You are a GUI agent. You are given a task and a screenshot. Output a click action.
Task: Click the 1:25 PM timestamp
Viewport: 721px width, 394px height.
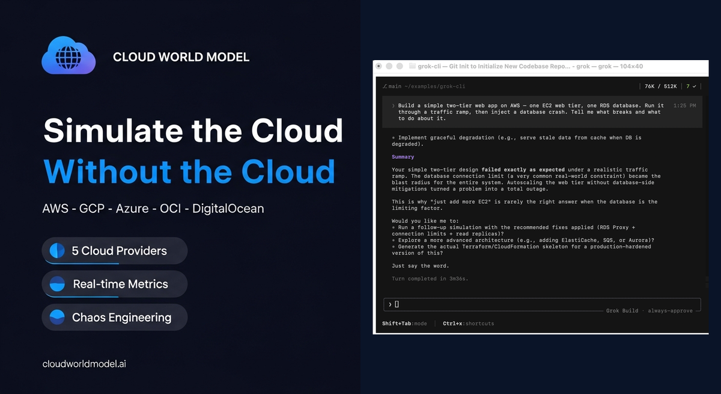click(x=685, y=105)
